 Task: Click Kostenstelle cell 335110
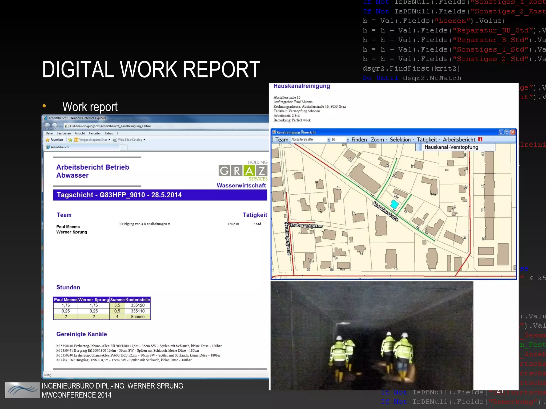tap(138, 311)
